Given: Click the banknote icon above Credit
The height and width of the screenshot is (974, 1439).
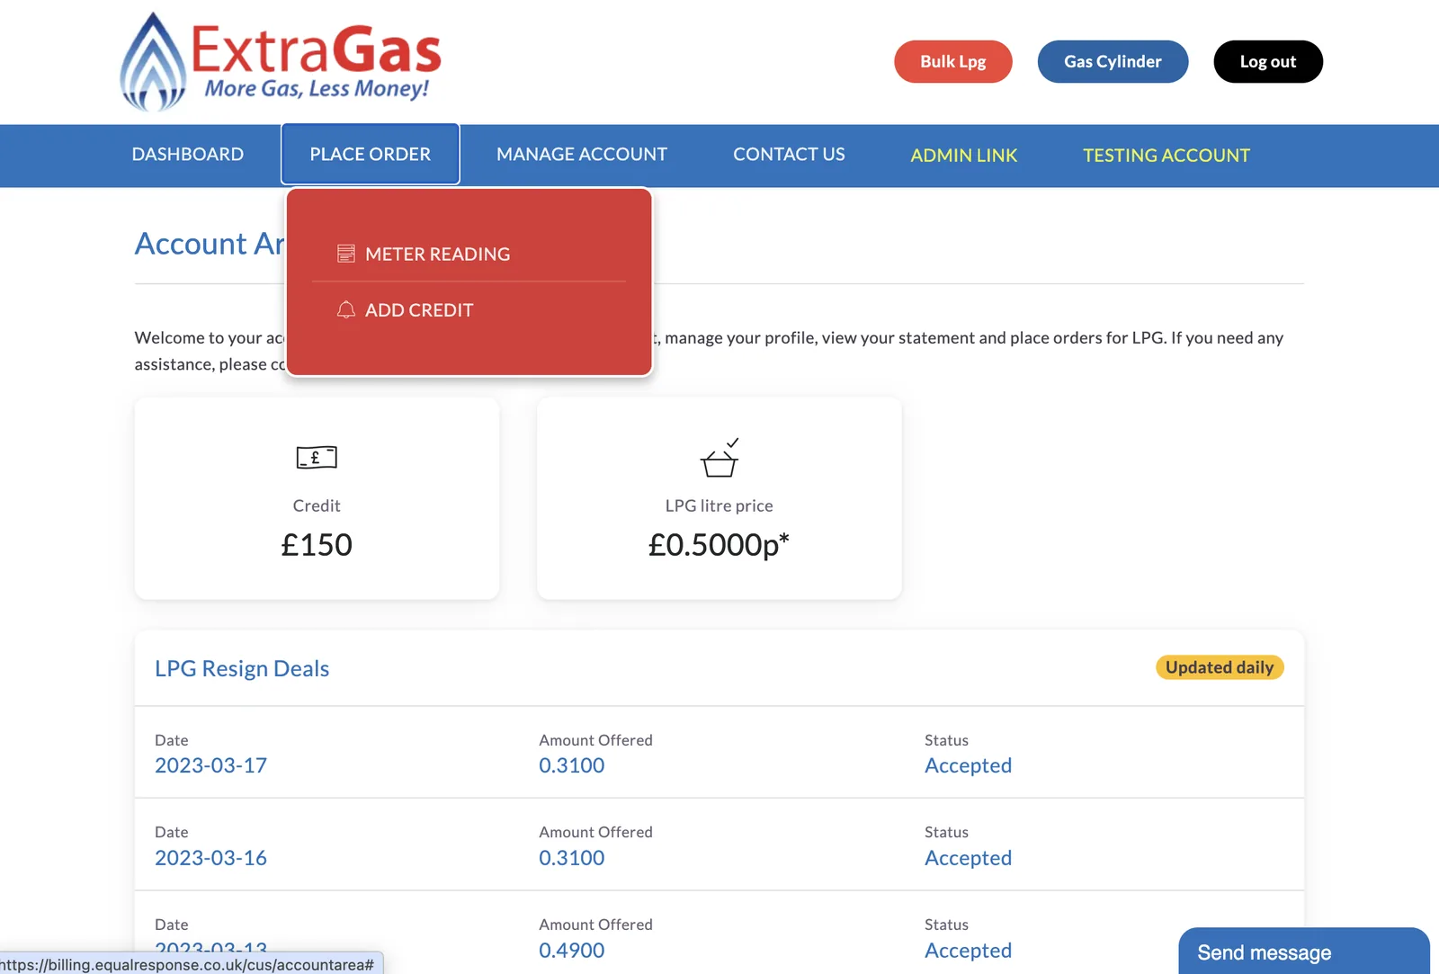Looking at the screenshot, I should pos(317,457).
